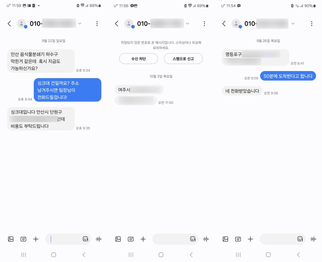
Task: Open gallery icon in 11:59 screen
Action: pyautogui.click(x=11, y=239)
